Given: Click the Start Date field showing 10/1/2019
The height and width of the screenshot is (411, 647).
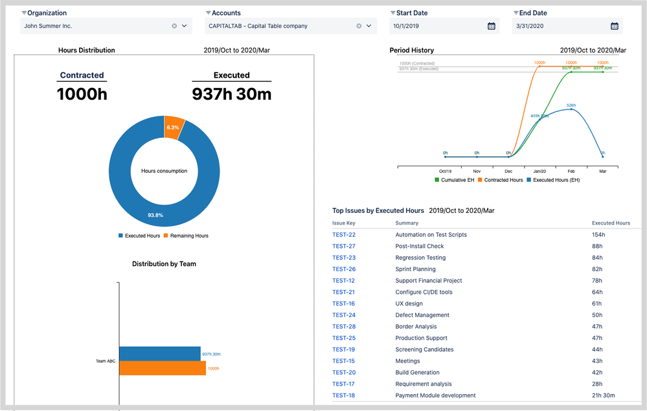Looking at the screenshot, I should coord(444,26).
